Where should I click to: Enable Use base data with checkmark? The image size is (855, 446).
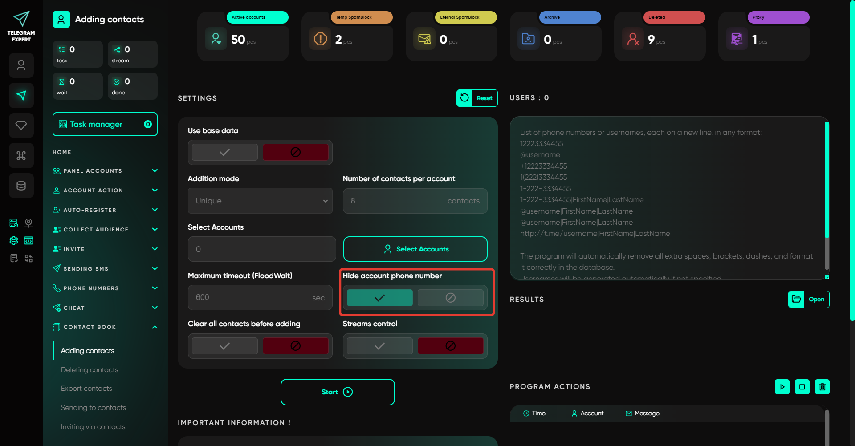(x=224, y=152)
